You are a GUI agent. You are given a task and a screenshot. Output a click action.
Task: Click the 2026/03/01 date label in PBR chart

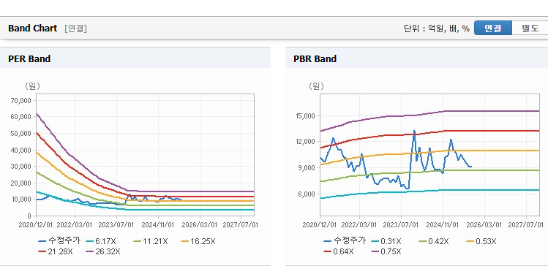(484, 224)
